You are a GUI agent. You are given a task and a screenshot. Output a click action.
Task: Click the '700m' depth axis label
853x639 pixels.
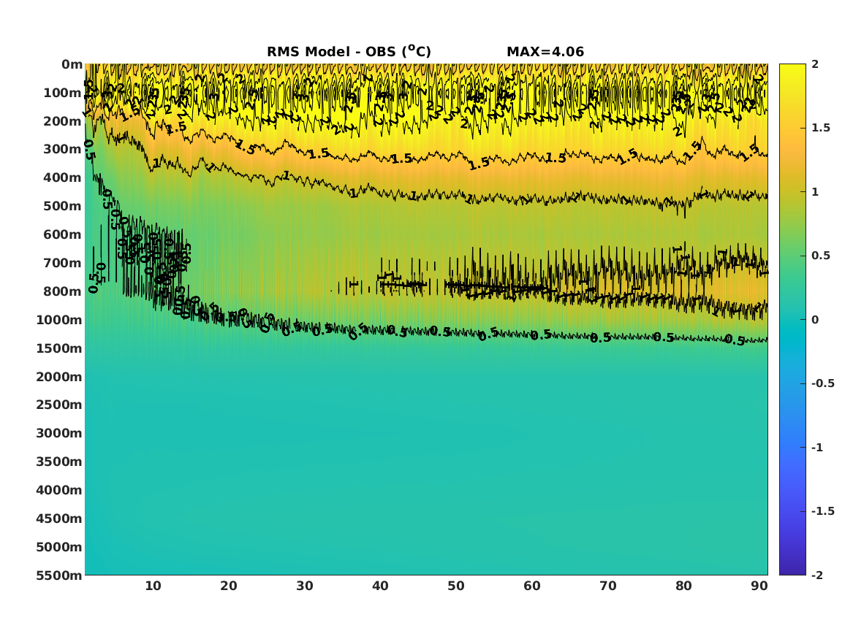coord(63,263)
